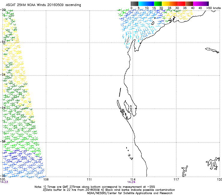This screenshot has width=222, height=195.
Task: Click the cyan 5-10 knots legend swatch
Action: 142,4
